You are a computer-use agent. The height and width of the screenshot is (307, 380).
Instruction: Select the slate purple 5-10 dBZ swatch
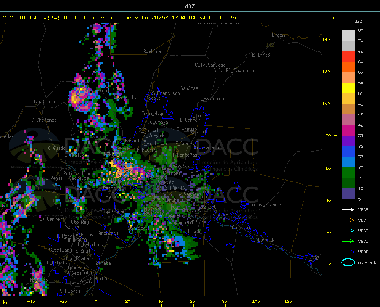pyautogui.click(x=348, y=194)
